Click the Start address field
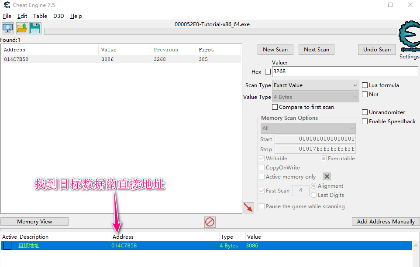420x267 pixels. pos(315,139)
